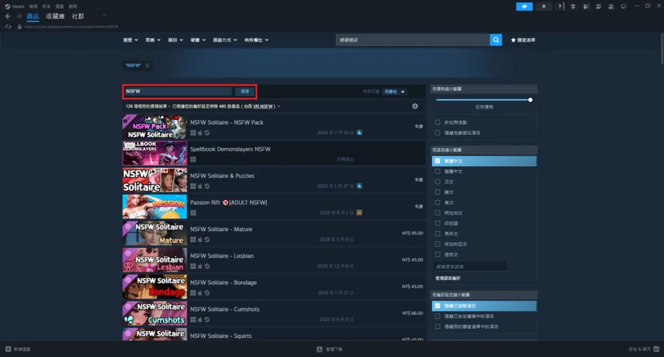
Task: Expand the 遊戲方式 store dropdown
Action: pos(225,40)
